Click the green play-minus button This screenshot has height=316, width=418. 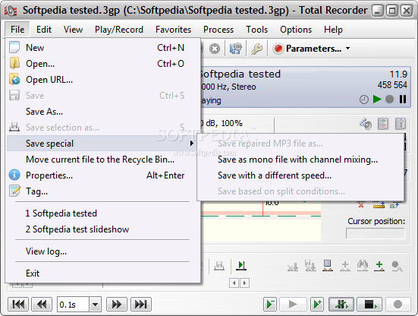click(x=269, y=305)
